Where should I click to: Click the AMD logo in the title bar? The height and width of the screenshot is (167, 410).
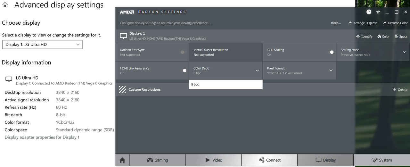[127, 12]
